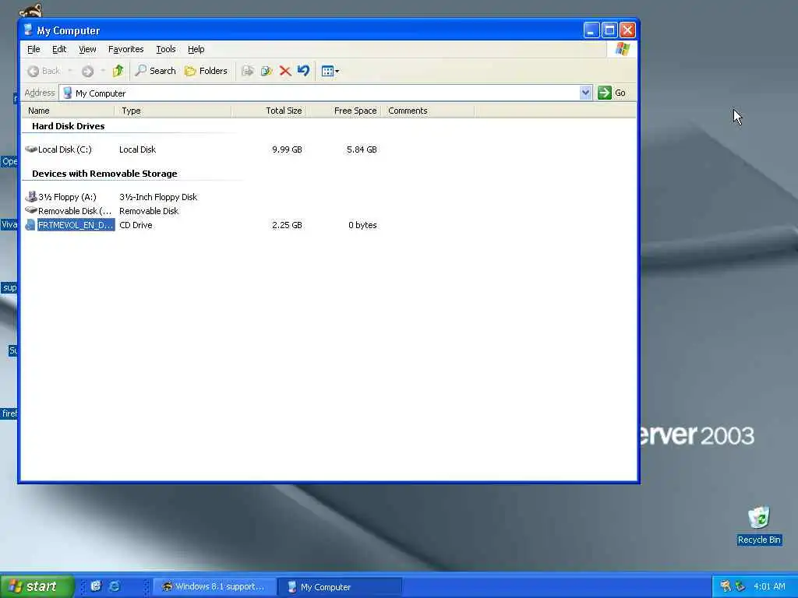Open the Forward history dropdown arrow
This screenshot has width=798, height=598.
[103, 71]
